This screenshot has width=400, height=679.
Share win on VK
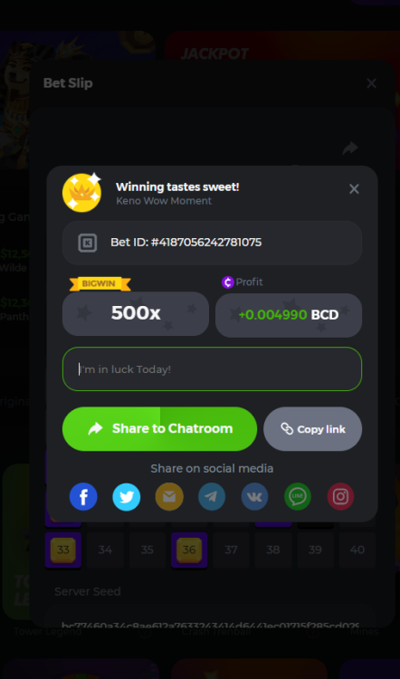tap(254, 497)
